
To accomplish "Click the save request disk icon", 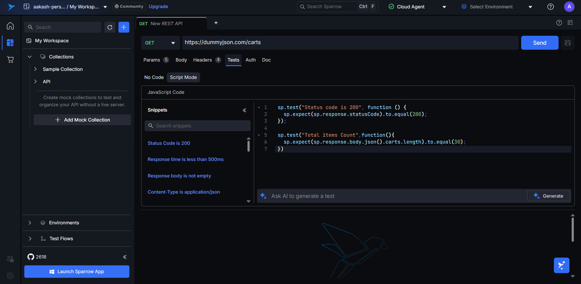I will (568, 43).
